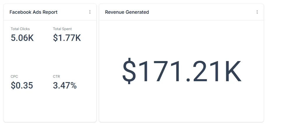Click blank area below the $171.21K figure
This screenshot has height=130, width=291.
(x=182, y=105)
